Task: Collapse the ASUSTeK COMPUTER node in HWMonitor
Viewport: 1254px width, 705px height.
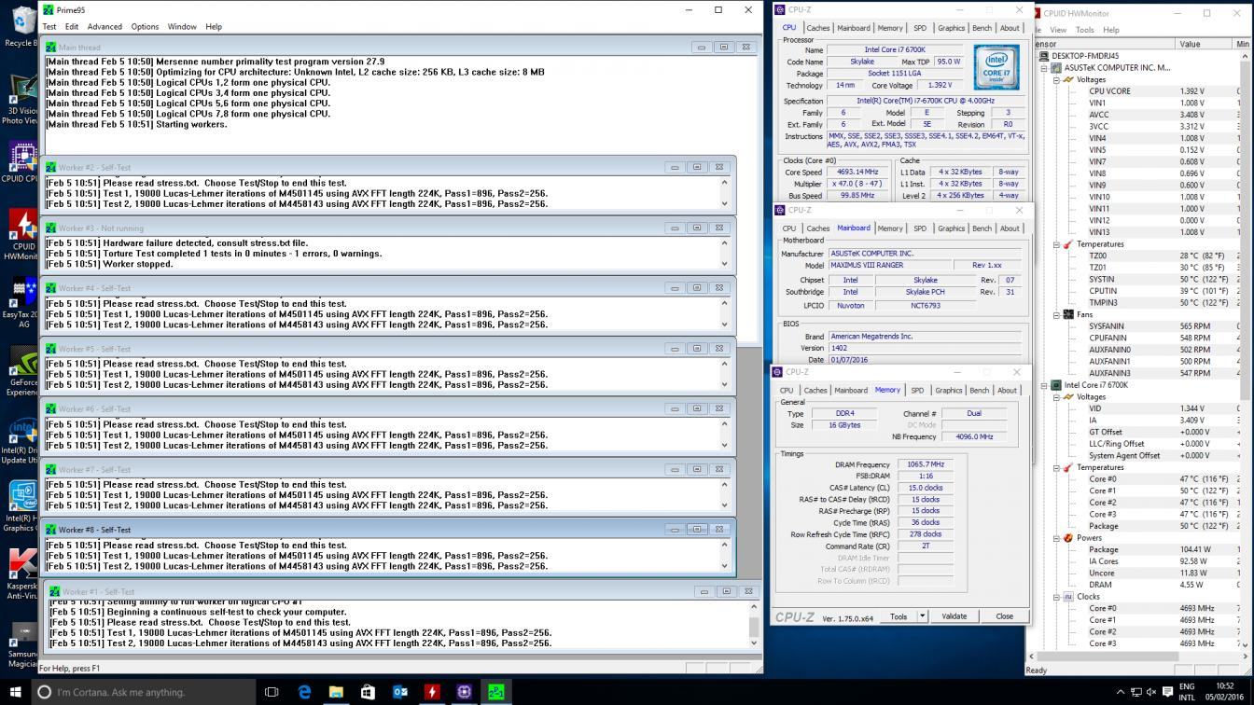Action: click(x=1045, y=68)
